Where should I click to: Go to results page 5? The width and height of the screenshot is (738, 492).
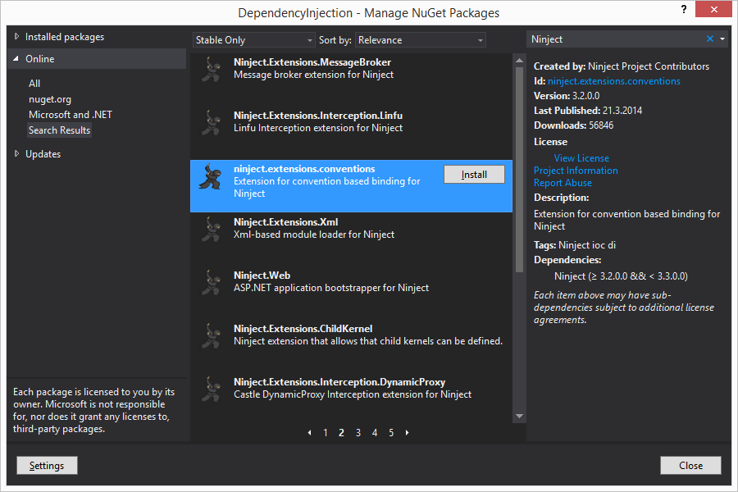(391, 433)
